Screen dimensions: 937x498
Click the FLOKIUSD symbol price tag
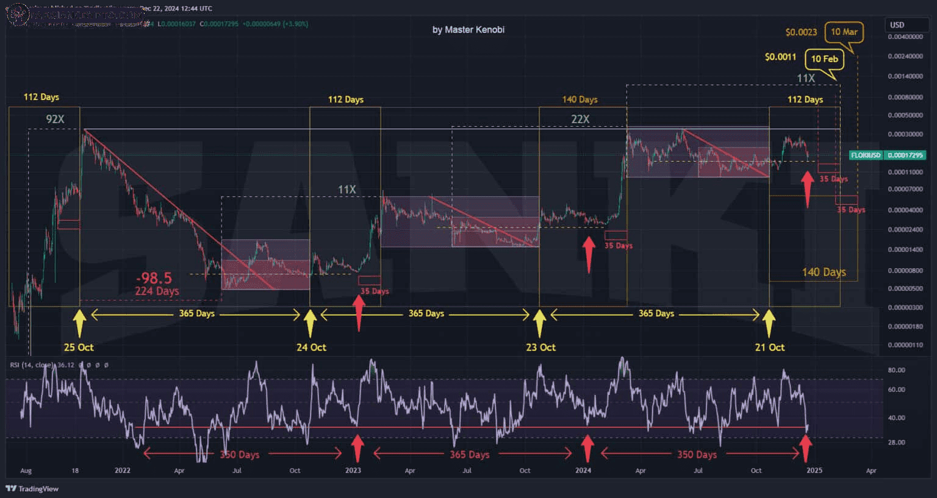866,155
